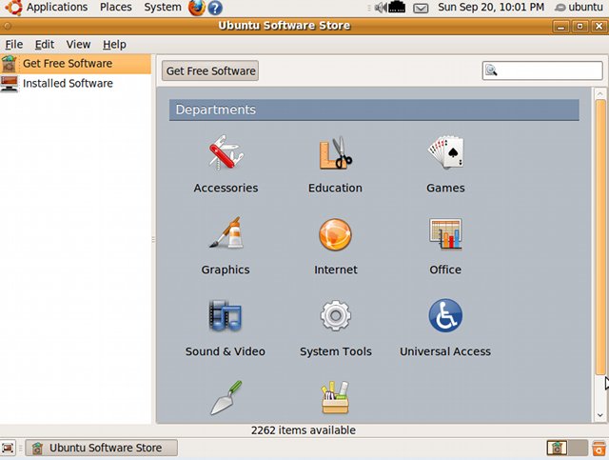
Task: Open the ubuntu user session menu
Action: coord(579,7)
